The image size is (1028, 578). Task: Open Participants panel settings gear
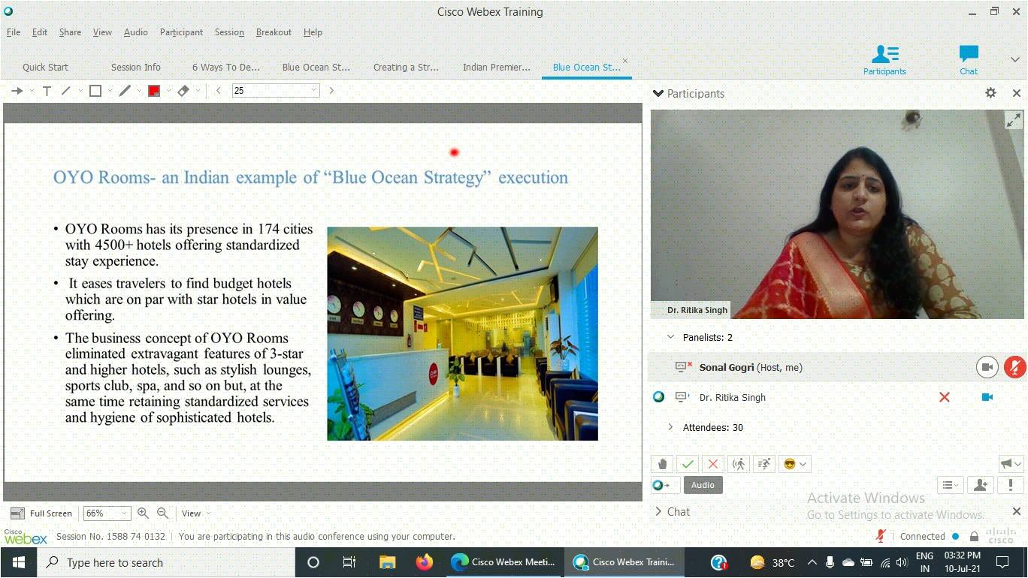pyautogui.click(x=990, y=93)
